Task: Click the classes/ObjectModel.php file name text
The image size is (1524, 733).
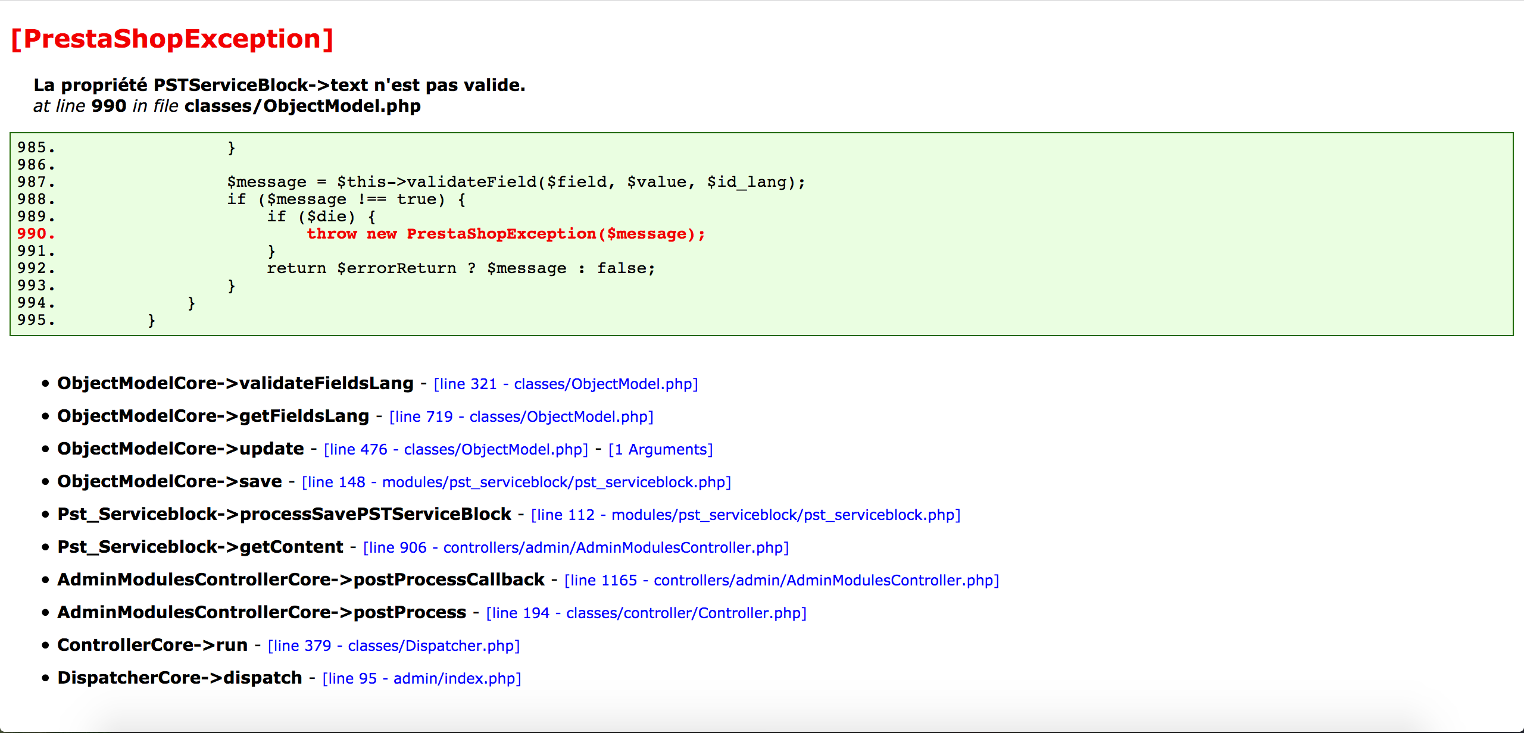Action: 302,106
